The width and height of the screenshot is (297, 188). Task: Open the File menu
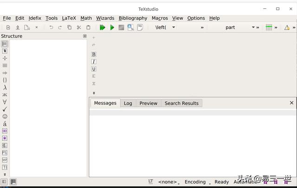[x=7, y=18]
